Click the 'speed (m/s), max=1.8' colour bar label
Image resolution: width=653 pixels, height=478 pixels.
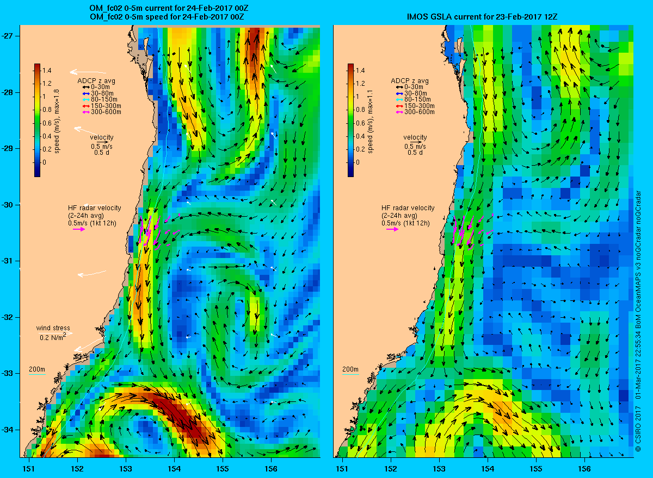56,121
